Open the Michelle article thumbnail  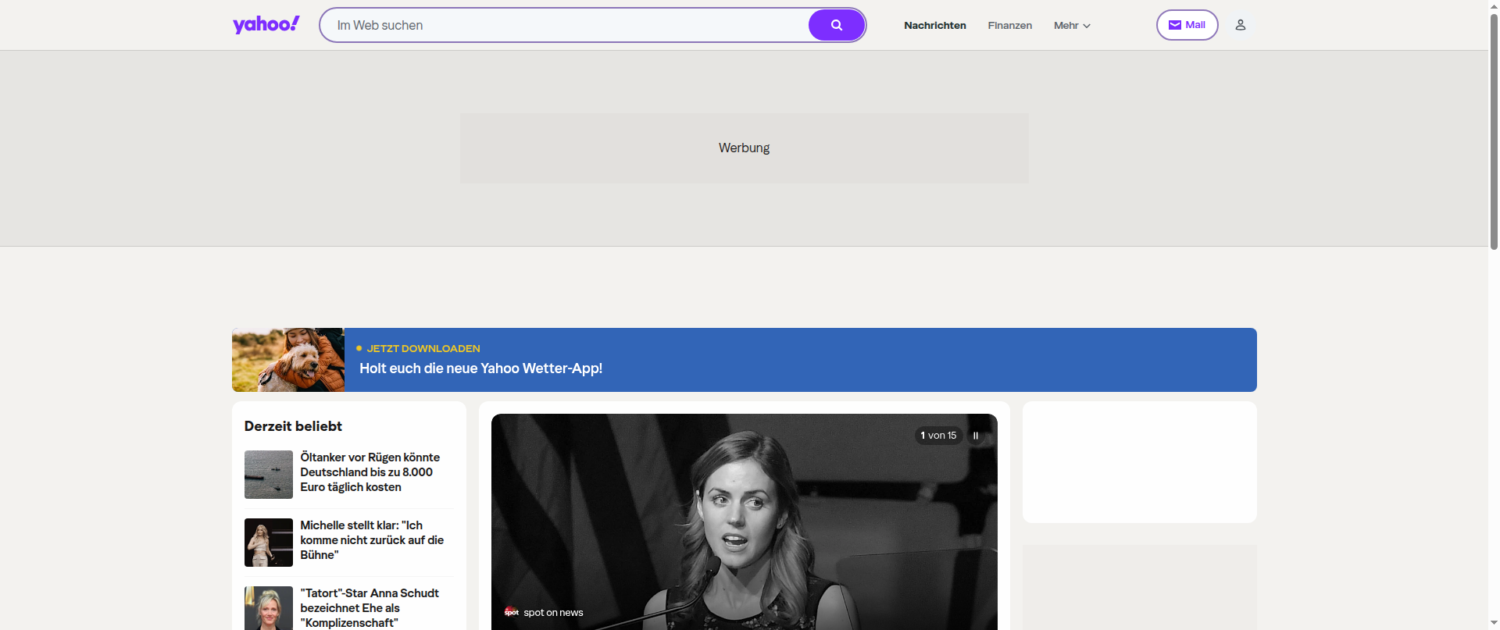point(269,543)
